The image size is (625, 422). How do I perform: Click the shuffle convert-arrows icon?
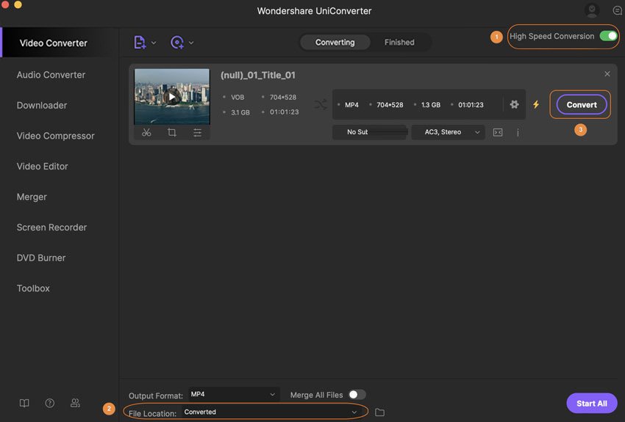[321, 105]
